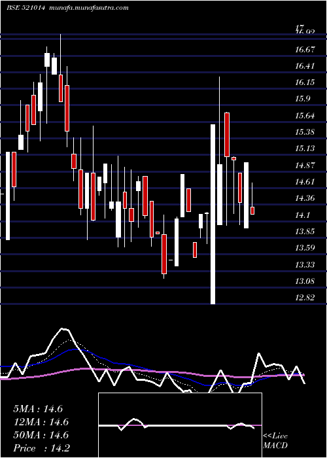Screen dimensions: 327x458
Task: Click the BSE 521014 munafasutra.com header text
Action: [x=68, y=8]
